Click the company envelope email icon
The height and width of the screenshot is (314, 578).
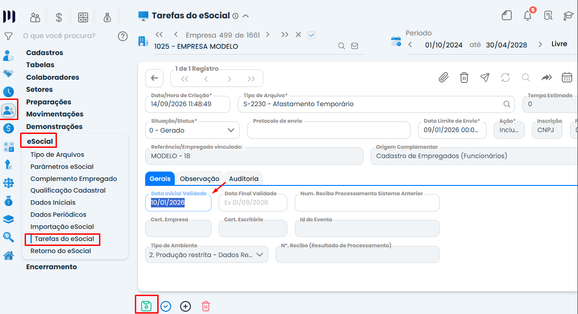[355, 46]
